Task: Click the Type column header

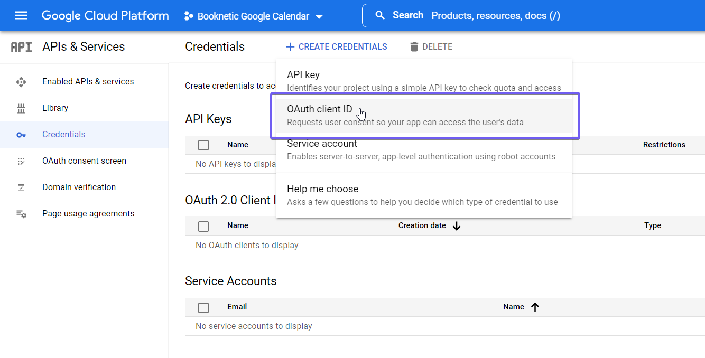Action: [653, 225]
